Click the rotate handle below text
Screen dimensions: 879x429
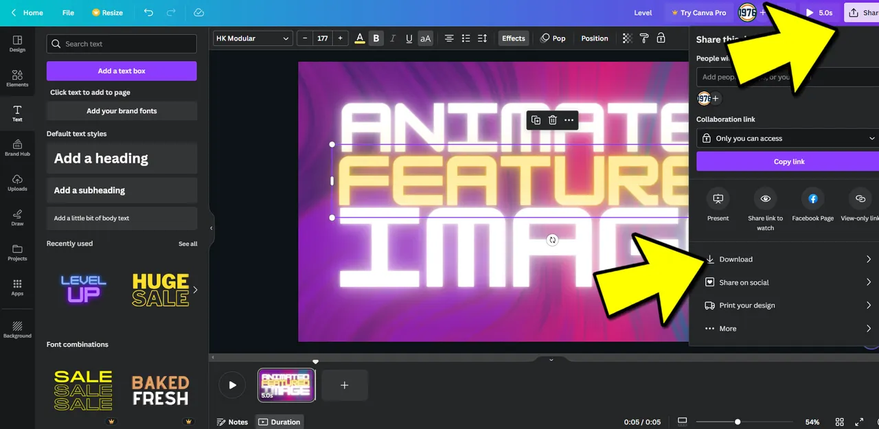(552, 240)
